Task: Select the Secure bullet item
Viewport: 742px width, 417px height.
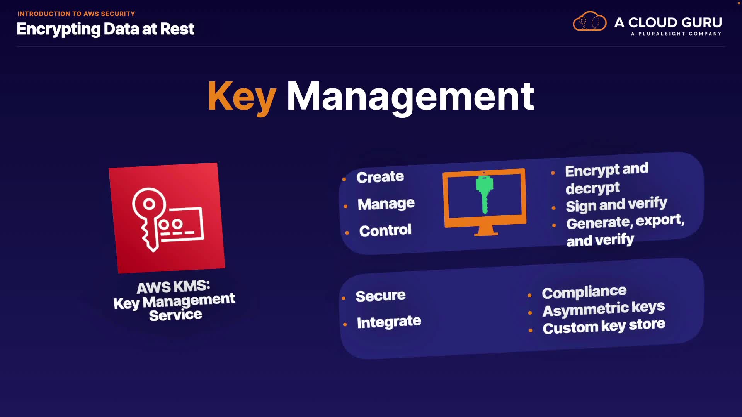Action: click(x=380, y=296)
